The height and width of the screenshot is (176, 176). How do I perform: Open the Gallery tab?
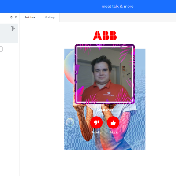click(50, 18)
